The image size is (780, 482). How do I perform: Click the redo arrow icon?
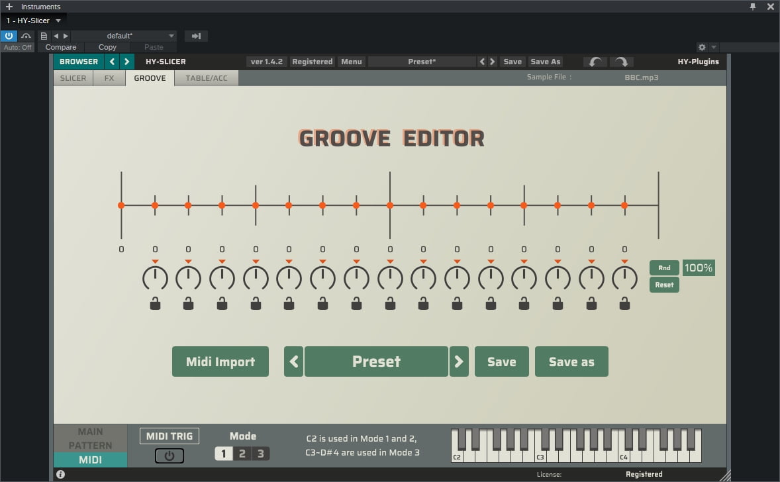pos(621,61)
